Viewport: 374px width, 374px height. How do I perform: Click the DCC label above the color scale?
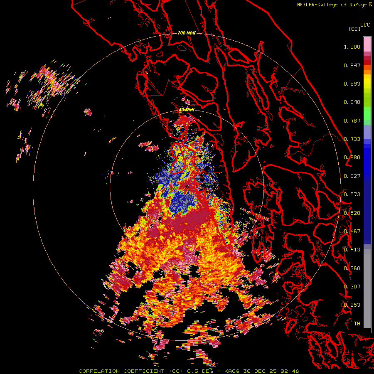pos(365,25)
